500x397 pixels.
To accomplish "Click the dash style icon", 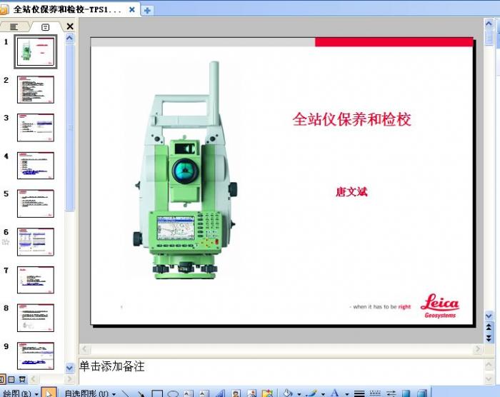I will point(375,393).
